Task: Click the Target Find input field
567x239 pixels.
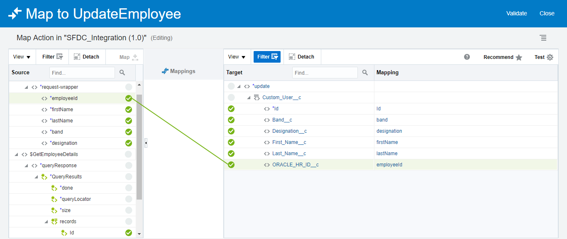Action: (x=325, y=73)
